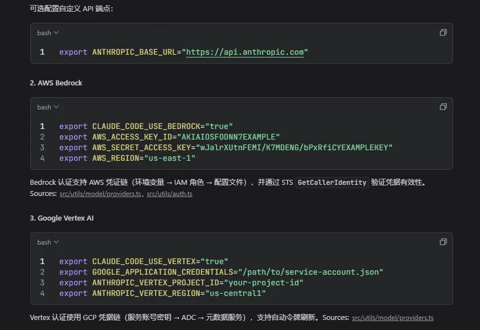Copy the ANTHROPIC_BASE_URL code block
The image size is (480, 330).
pos(443,32)
